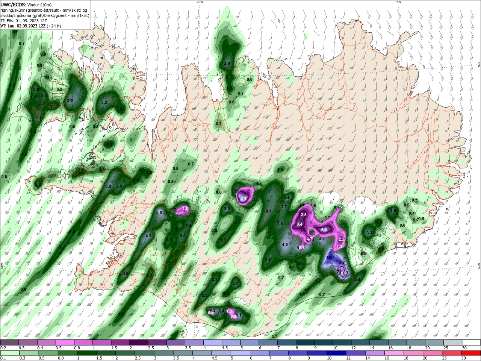Select the deep navy blue 10 swatch in lower legend
The image size is (481, 361).
[x=337, y=353]
